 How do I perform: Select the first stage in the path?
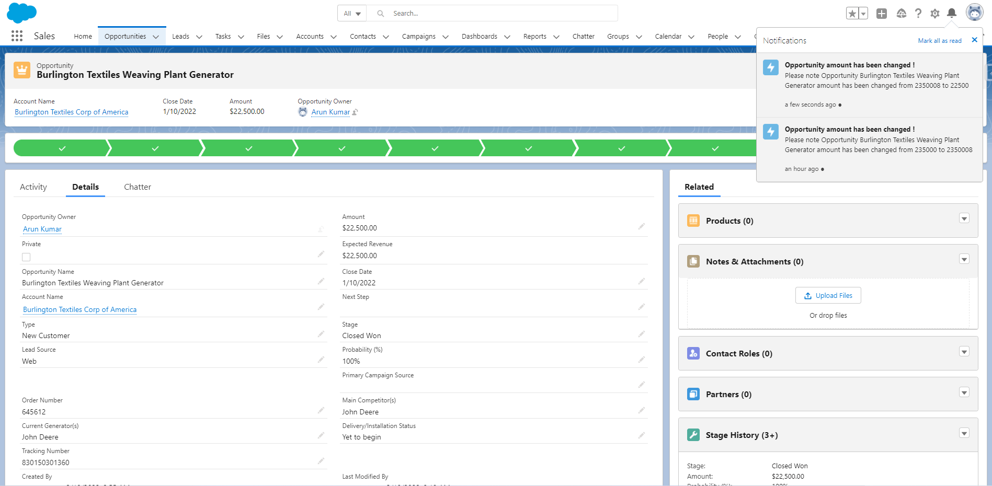coord(62,148)
